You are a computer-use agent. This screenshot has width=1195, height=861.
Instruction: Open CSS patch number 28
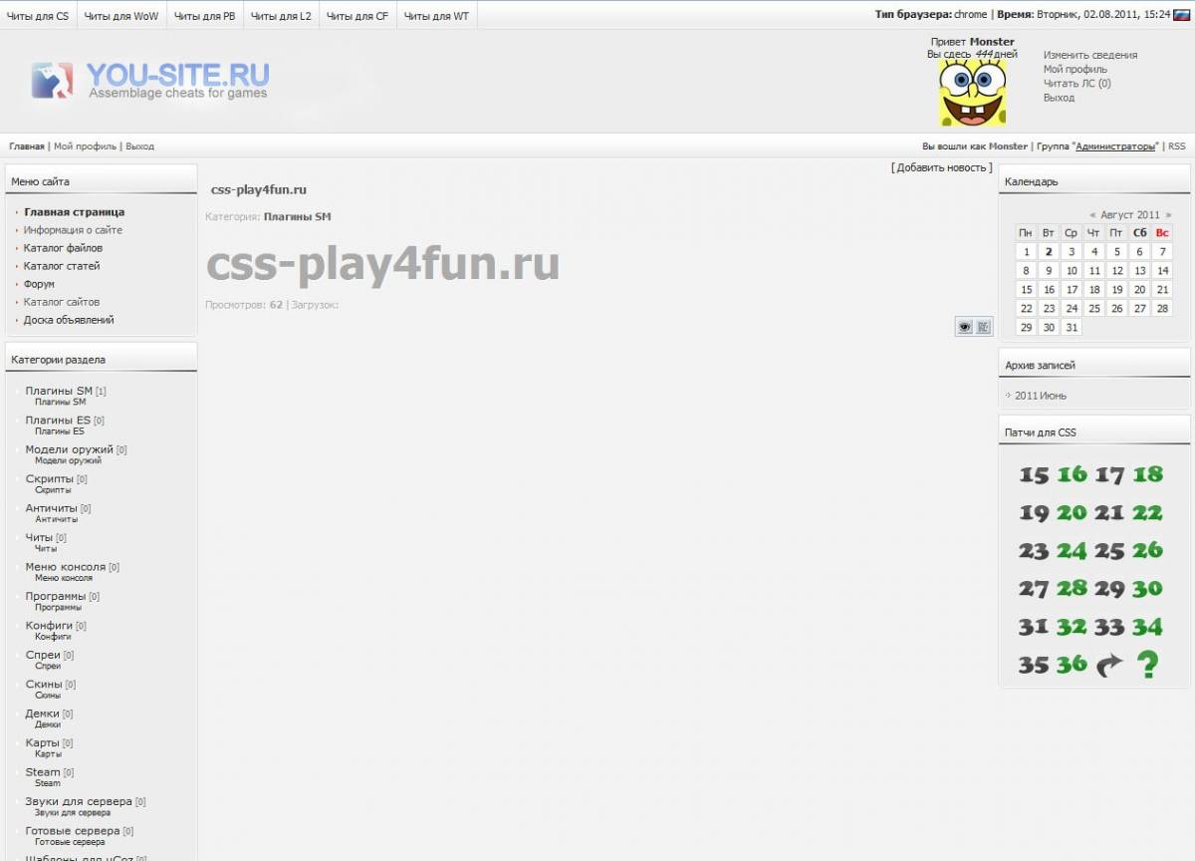click(x=1072, y=588)
